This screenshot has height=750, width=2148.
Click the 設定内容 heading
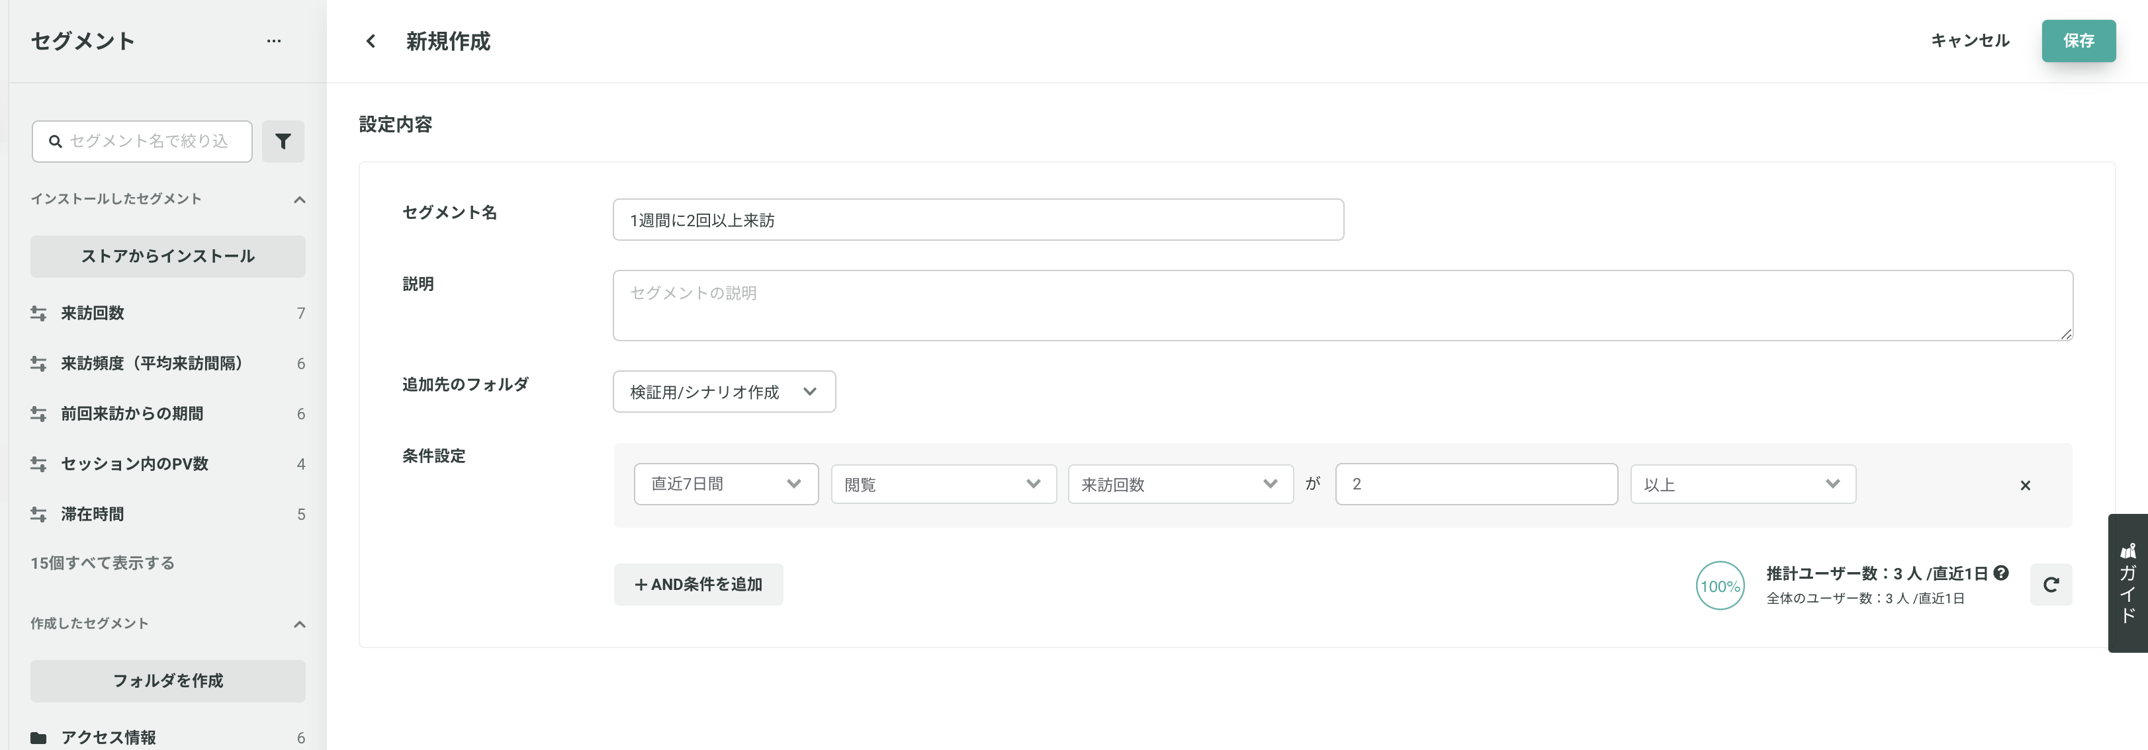395,124
